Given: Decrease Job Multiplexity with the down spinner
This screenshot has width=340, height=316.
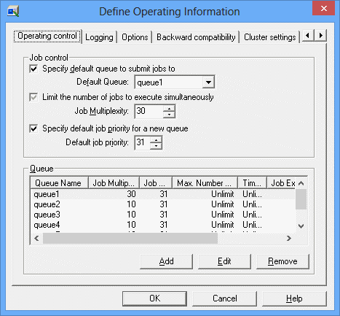Looking at the screenshot, I should click(169, 115).
